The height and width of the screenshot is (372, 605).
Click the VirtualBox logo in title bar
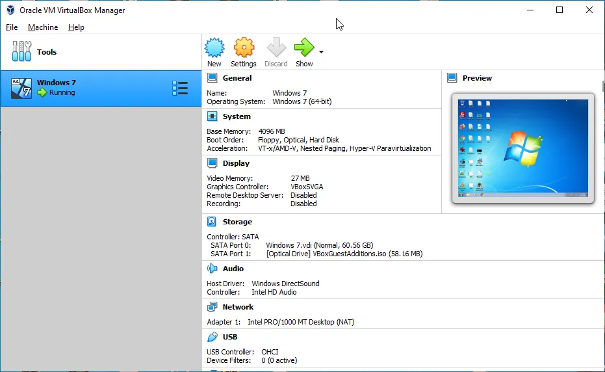pos(10,10)
